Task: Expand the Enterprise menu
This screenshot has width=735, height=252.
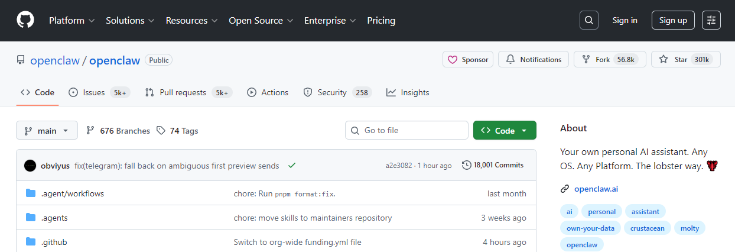Action: [x=330, y=20]
